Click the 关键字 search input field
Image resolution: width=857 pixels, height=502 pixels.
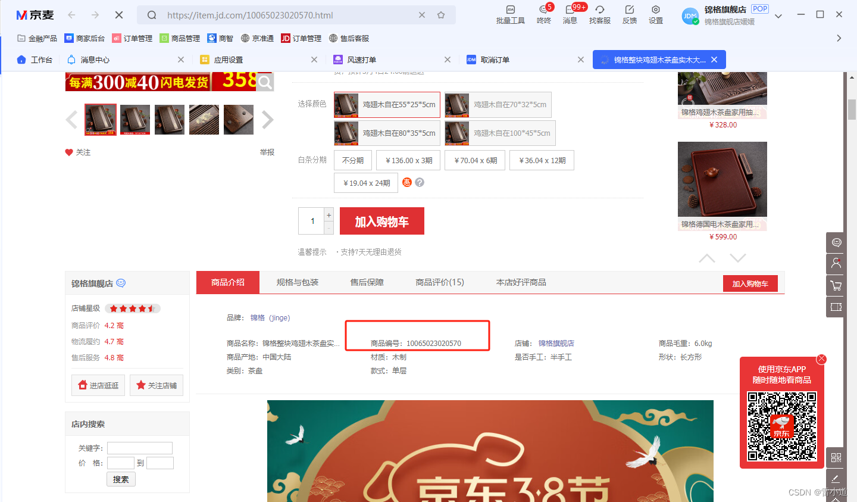140,448
